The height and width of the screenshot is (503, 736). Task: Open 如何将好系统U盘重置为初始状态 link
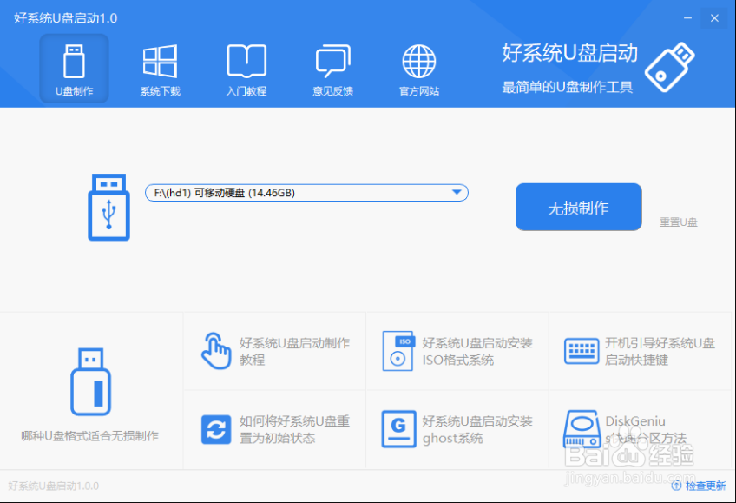(294, 429)
